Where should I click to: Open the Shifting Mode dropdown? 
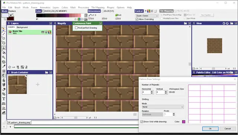click(x=163, y=107)
